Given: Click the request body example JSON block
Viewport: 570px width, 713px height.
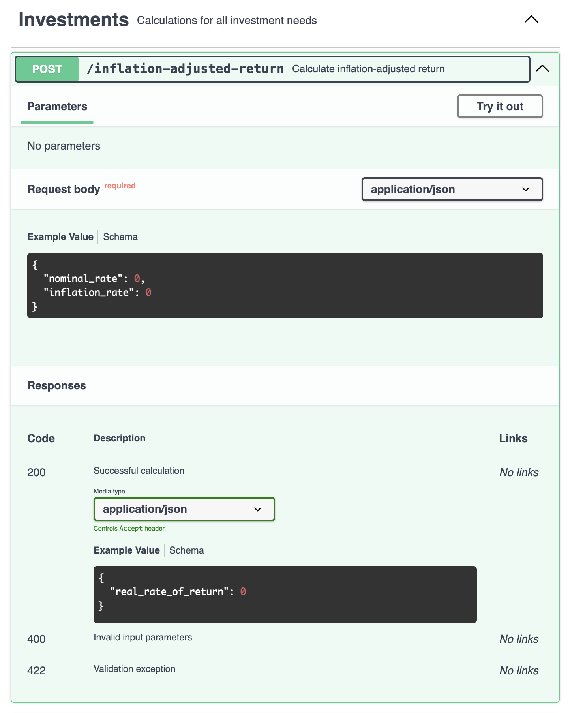Looking at the screenshot, I should [285, 285].
